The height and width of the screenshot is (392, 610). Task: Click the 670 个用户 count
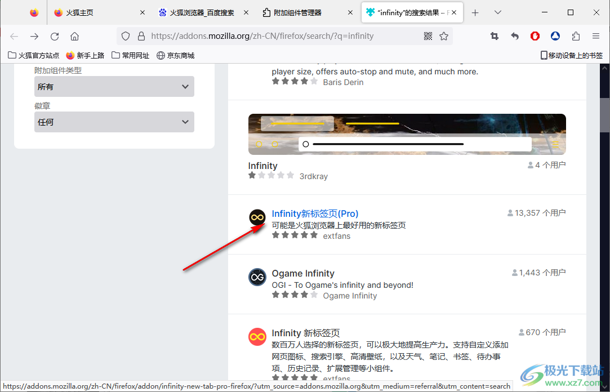click(x=542, y=332)
